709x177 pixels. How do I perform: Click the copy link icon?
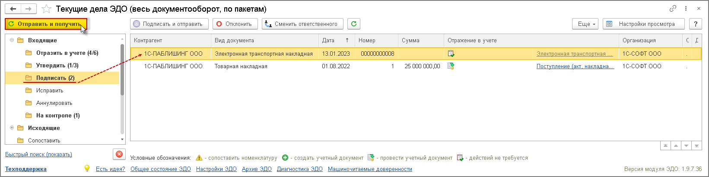(673, 9)
